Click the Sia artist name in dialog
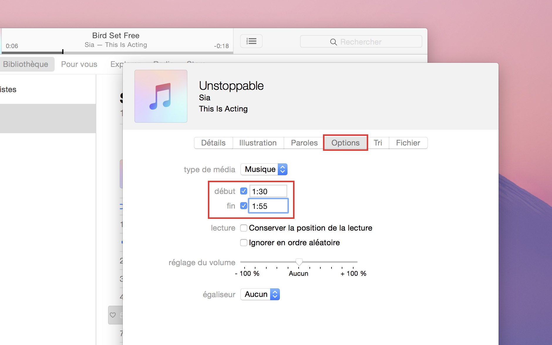Screen dimensions: 552x345 [205, 98]
